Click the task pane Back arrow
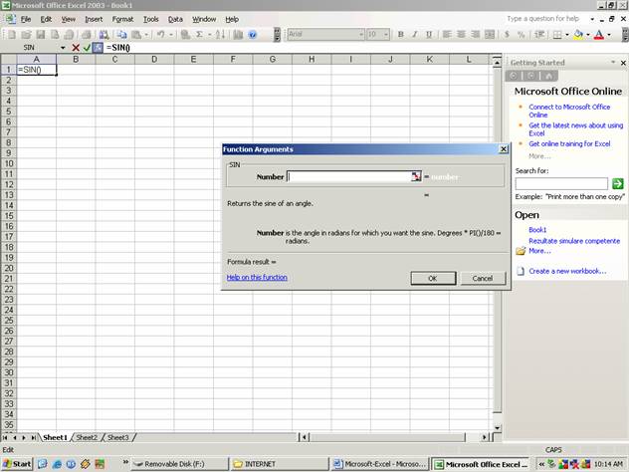The width and height of the screenshot is (629, 472). pyautogui.click(x=514, y=76)
